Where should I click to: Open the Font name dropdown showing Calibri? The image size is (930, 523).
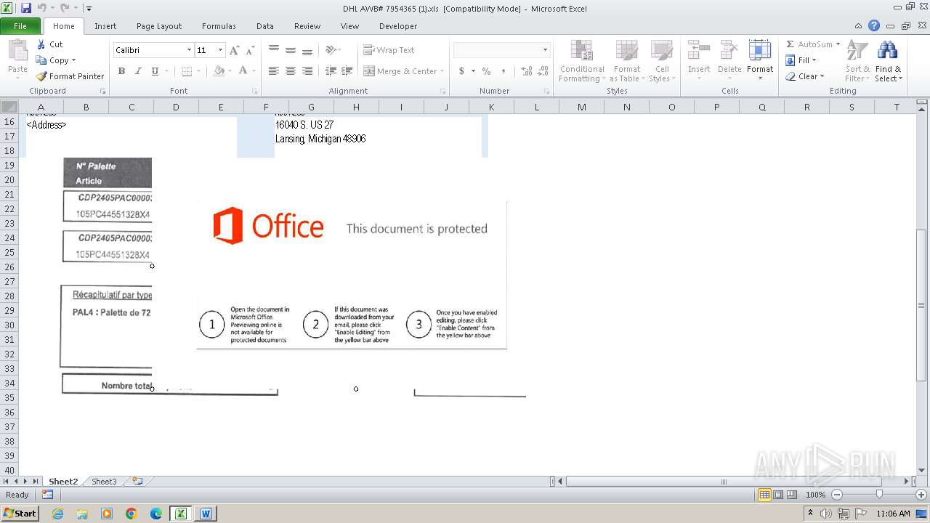click(189, 50)
